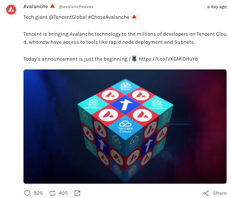Open post in external link icon
The height and width of the screenshot is (198, 231).
(77, 193)
